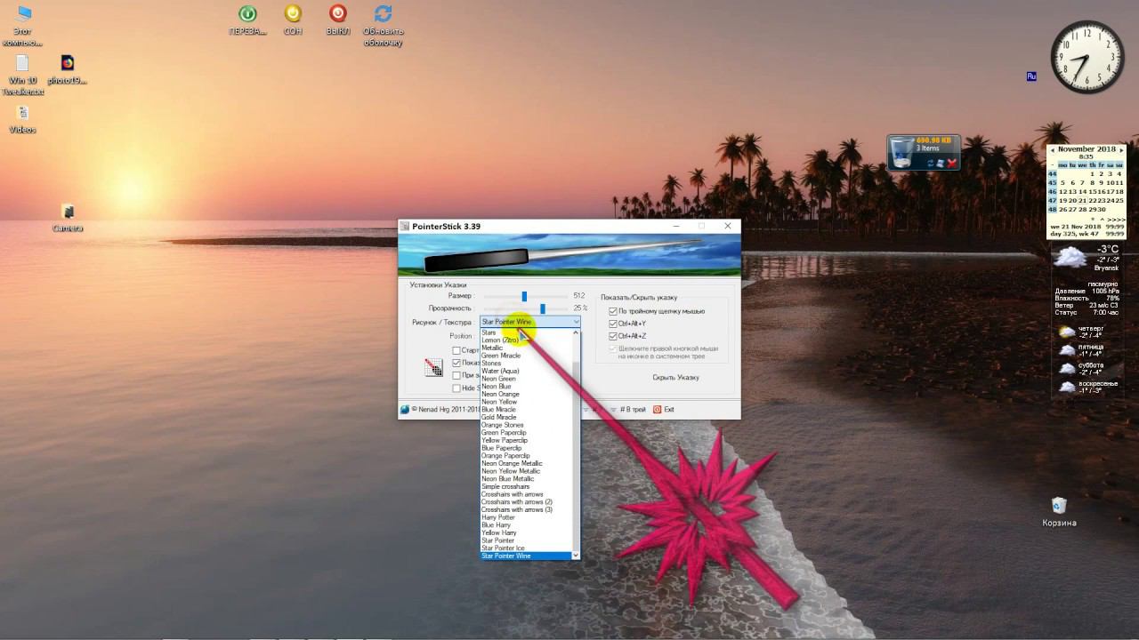The width and height of the screenshot is (1139, 640).
Task: Toggle the Старт... checkbox in PointerStick
Action: [x=456, y=350]
